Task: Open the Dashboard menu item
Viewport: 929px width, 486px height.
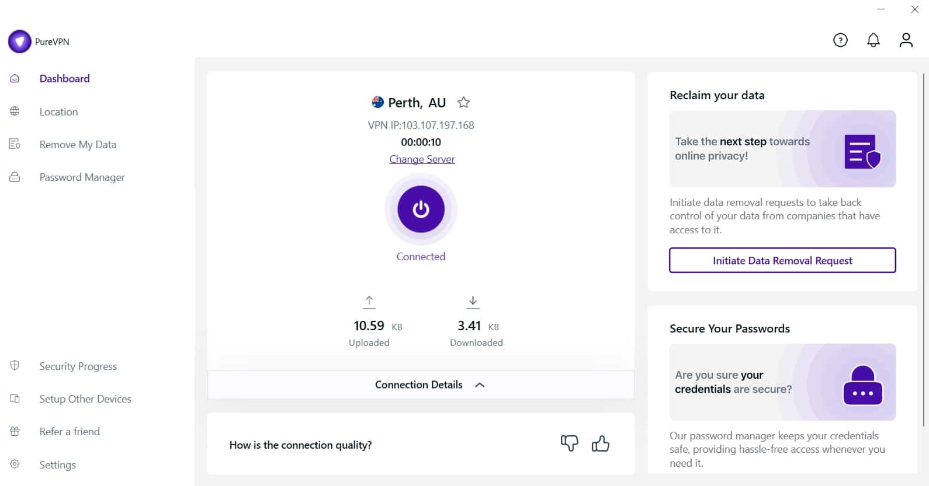Action: click(64, 79)
